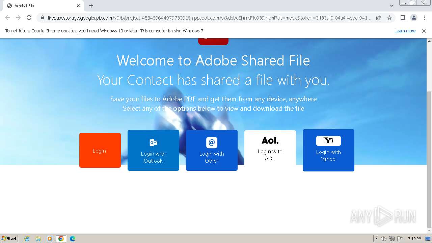Open the browser side panel
Viewport: 432px width, 243px height.
(x=403, y=18)
